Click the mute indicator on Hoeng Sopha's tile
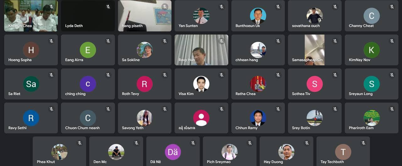Viewport: 402px width, 166px height. coord(51,41)
